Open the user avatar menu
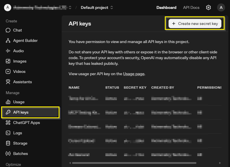Screen dimensions: 230x167 click(221, 7)
